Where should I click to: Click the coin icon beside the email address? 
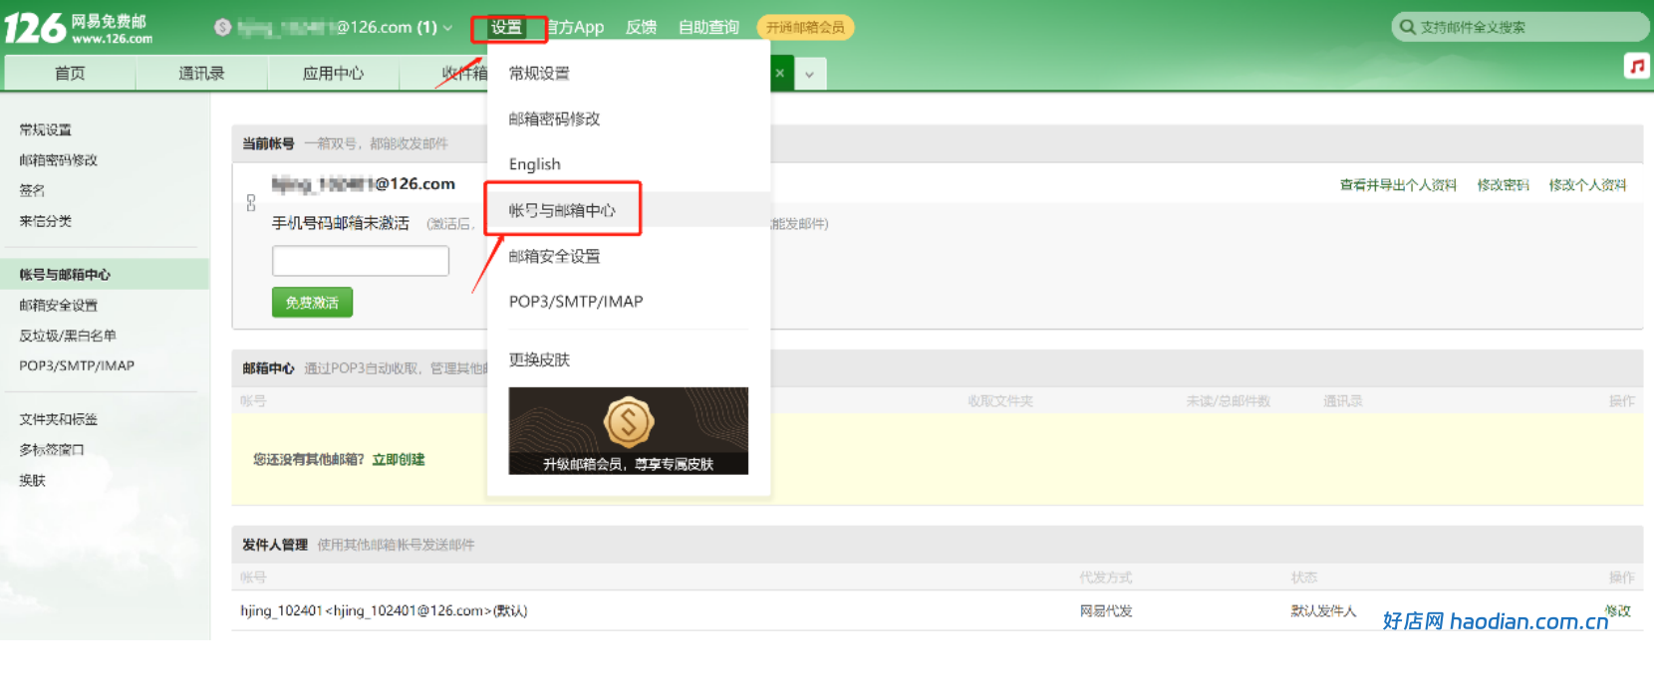tap(223, 27)
